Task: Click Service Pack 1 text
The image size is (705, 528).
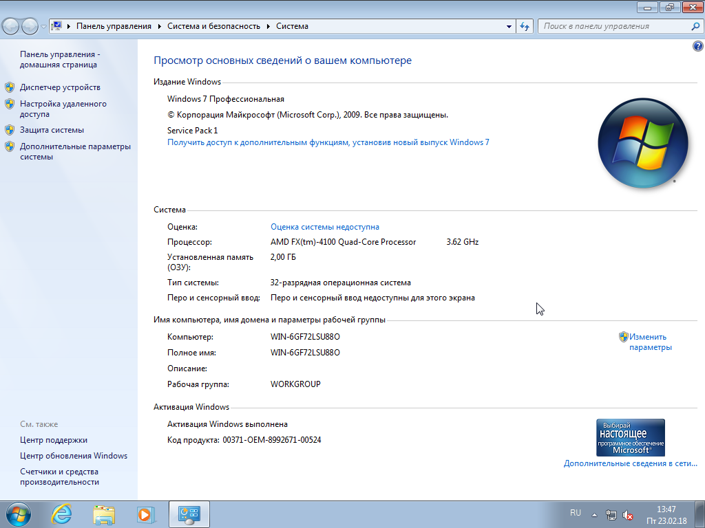Action: coord(193,131)
